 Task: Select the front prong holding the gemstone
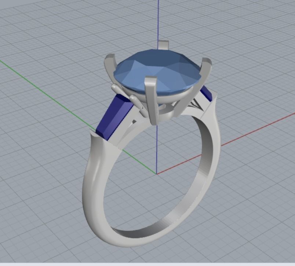click(152, 100)
